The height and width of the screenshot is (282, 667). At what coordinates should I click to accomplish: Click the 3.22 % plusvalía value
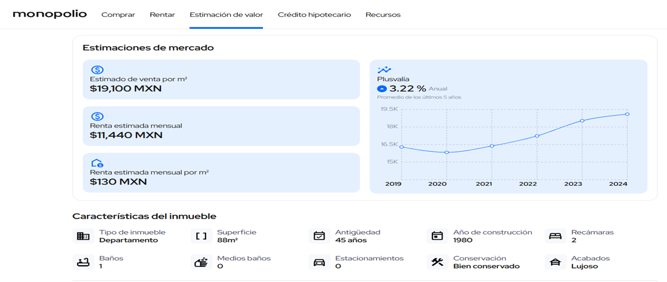[407, 88]
